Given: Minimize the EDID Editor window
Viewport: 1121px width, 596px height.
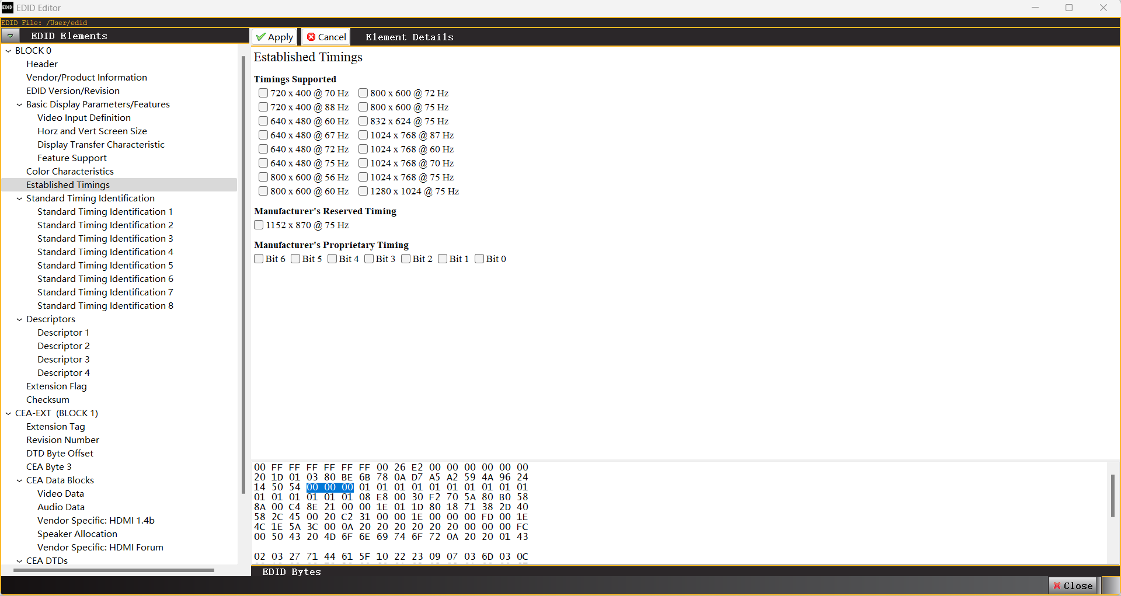Looking at the screenshot, I should [1035, 8].
